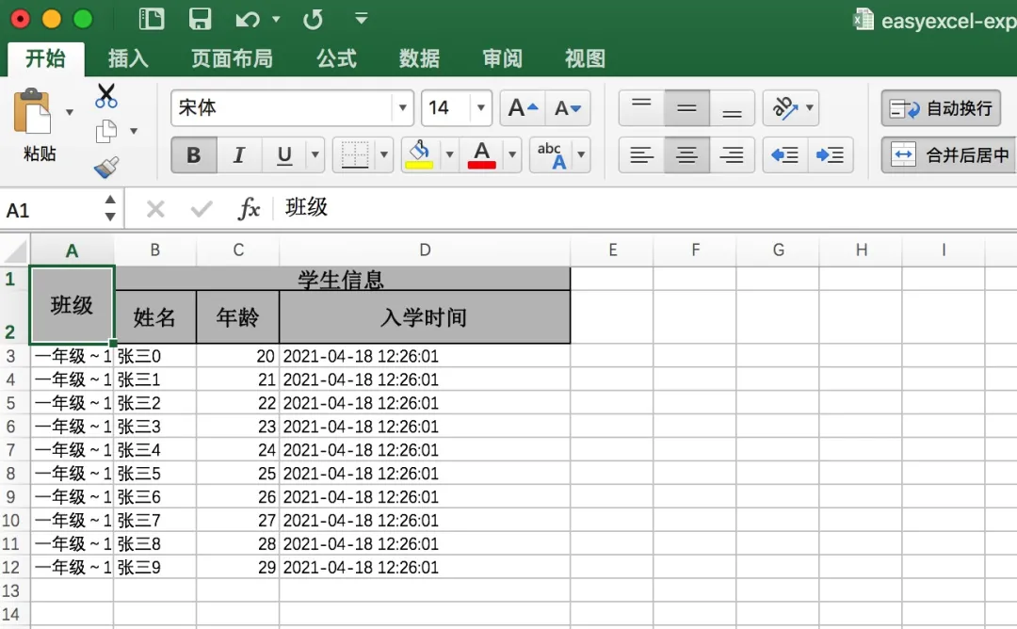Switch to the 数据 ribbon tab
Viewport: 1017px width, 629px height.
[x=419, y=58]
